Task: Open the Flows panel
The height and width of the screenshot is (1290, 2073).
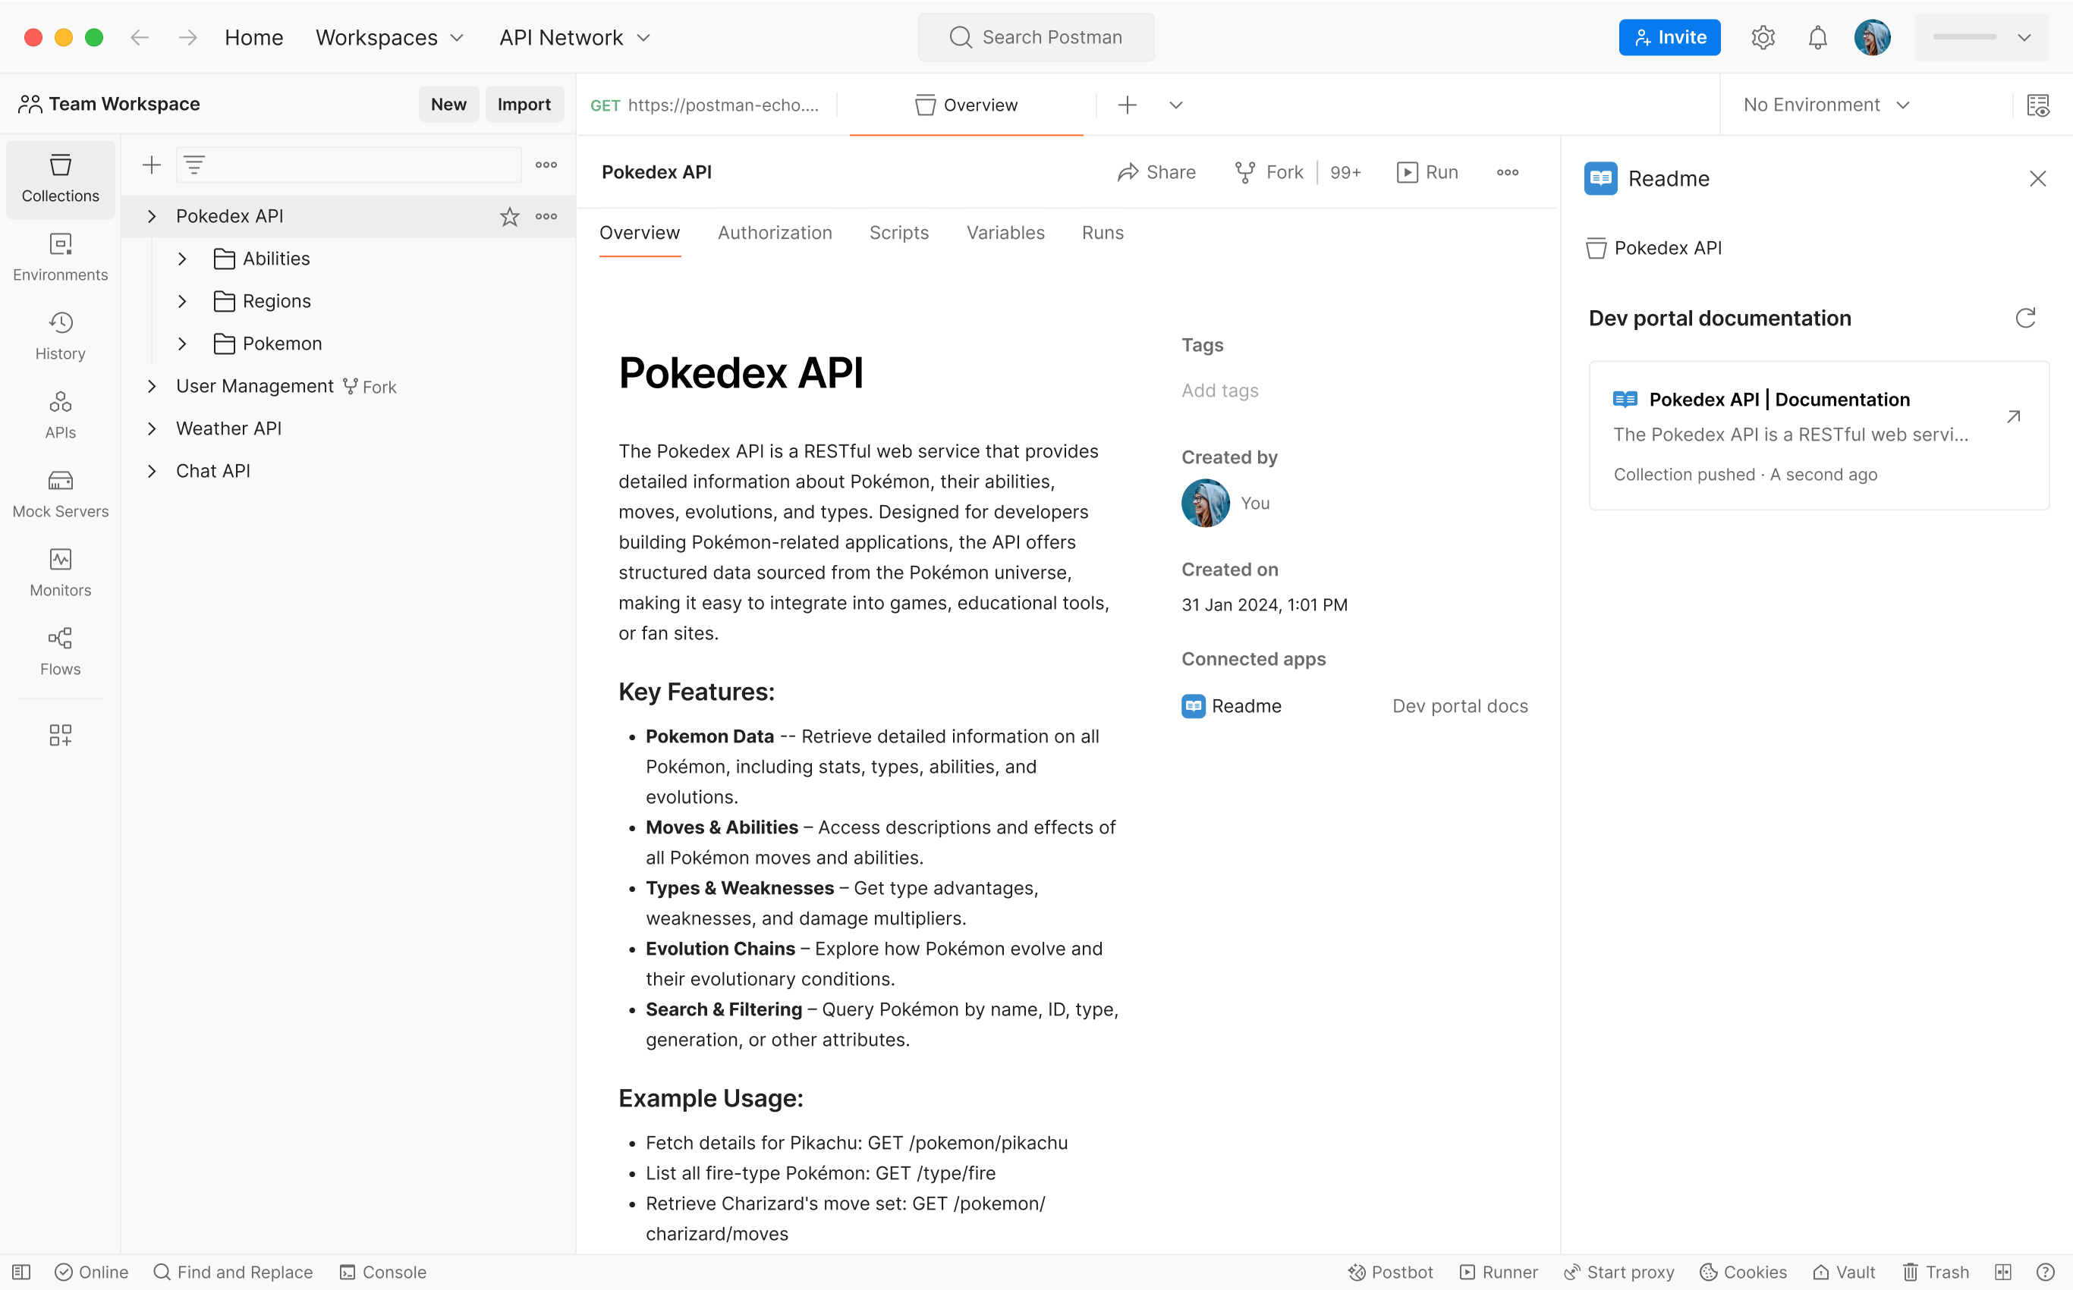Action: [60, 648]
